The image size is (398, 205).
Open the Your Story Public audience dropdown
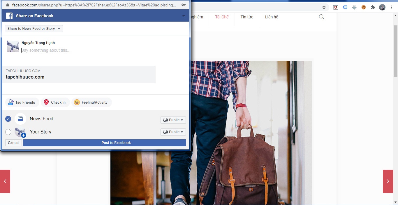[173, 132]
